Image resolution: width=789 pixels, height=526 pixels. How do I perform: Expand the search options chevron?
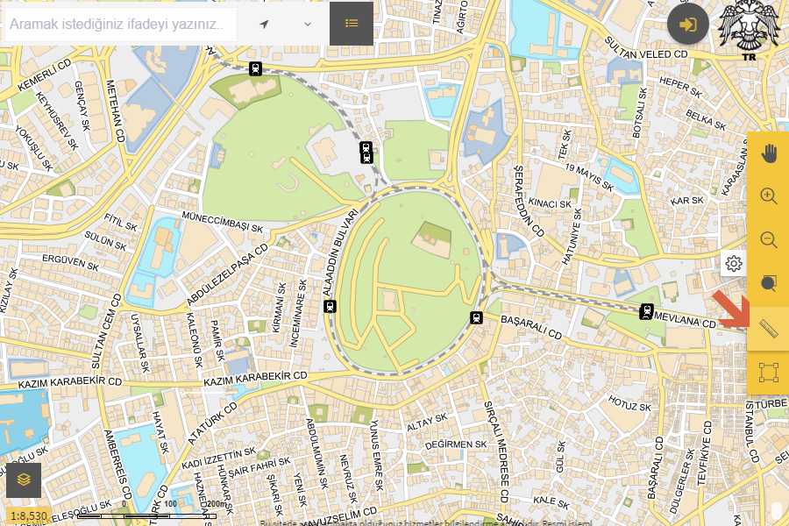click(x=308, y=24)
